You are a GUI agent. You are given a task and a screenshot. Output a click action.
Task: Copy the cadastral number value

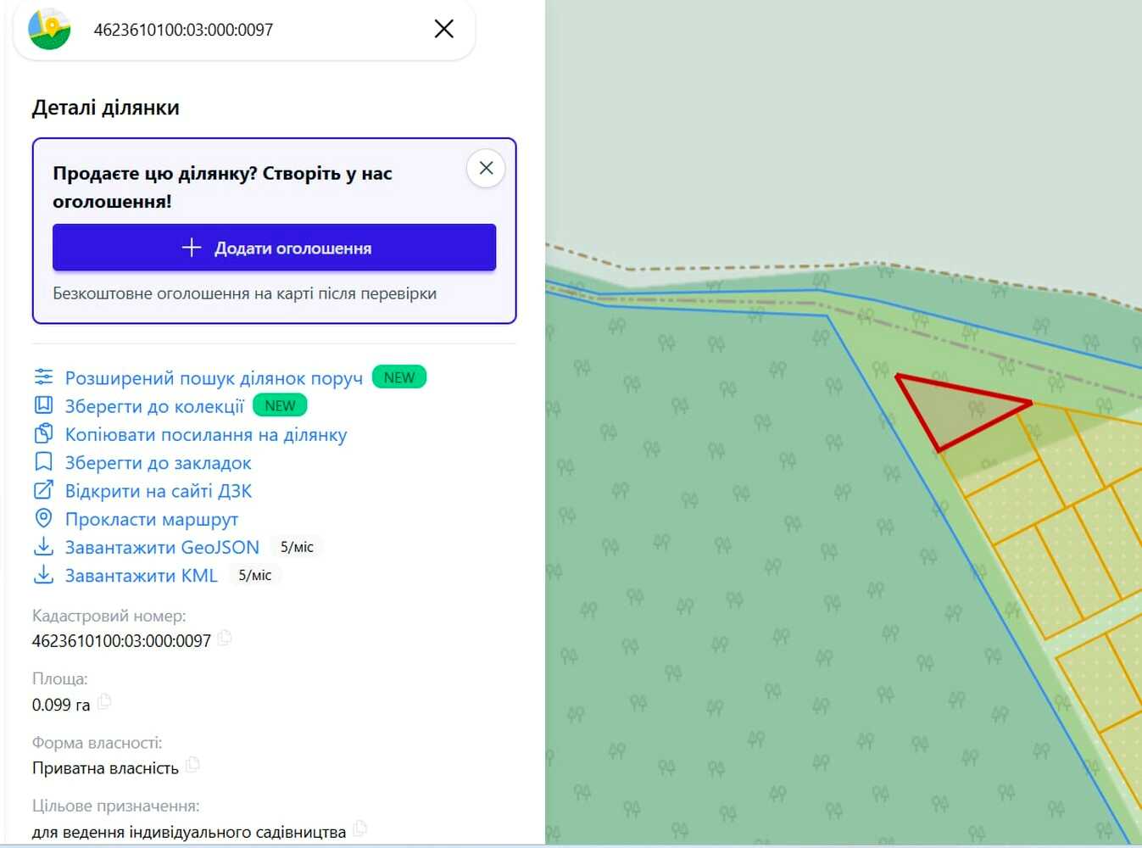pos(225,638)
